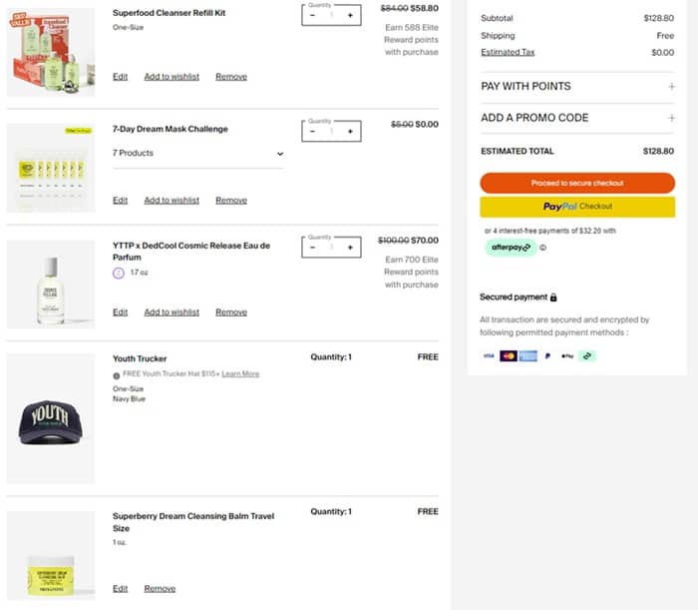Viewport: 698px width, 610px height.
Task: Proceed to secure checkout
Action: (577, 183)
